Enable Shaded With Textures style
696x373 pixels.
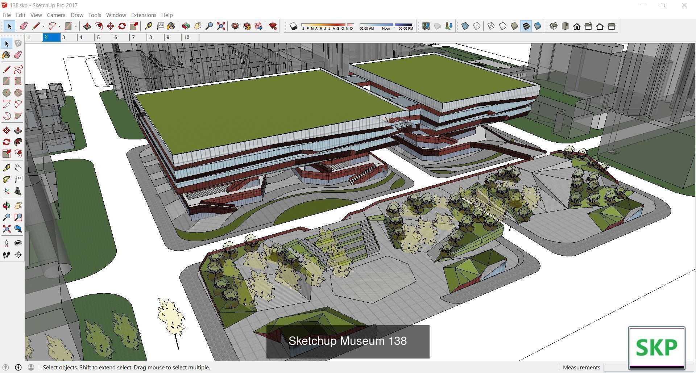pos(526,26)
